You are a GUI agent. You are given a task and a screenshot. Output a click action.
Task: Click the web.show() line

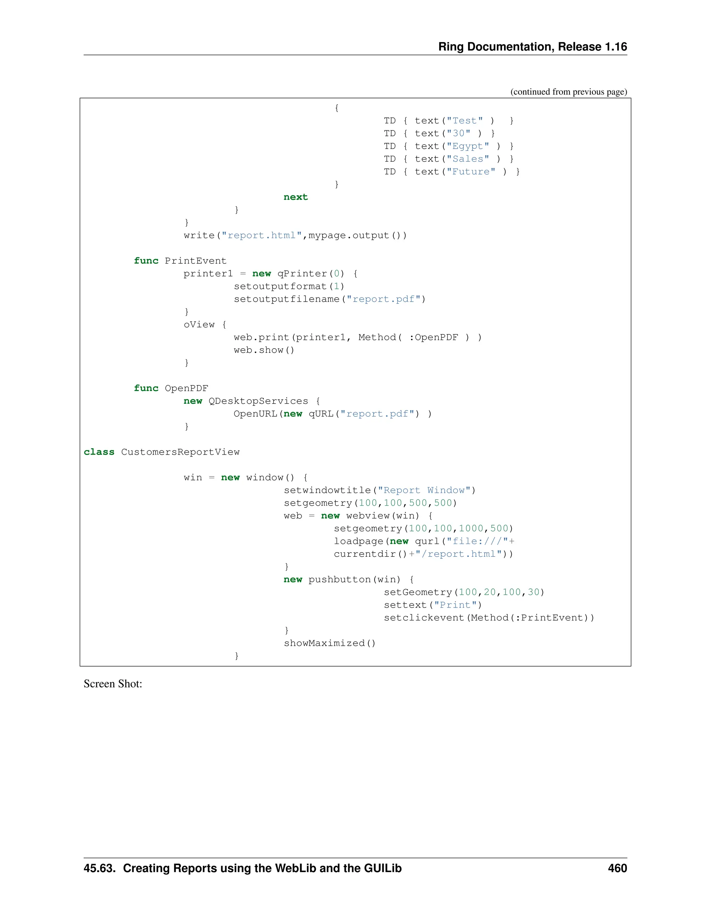tap(264, 350)
